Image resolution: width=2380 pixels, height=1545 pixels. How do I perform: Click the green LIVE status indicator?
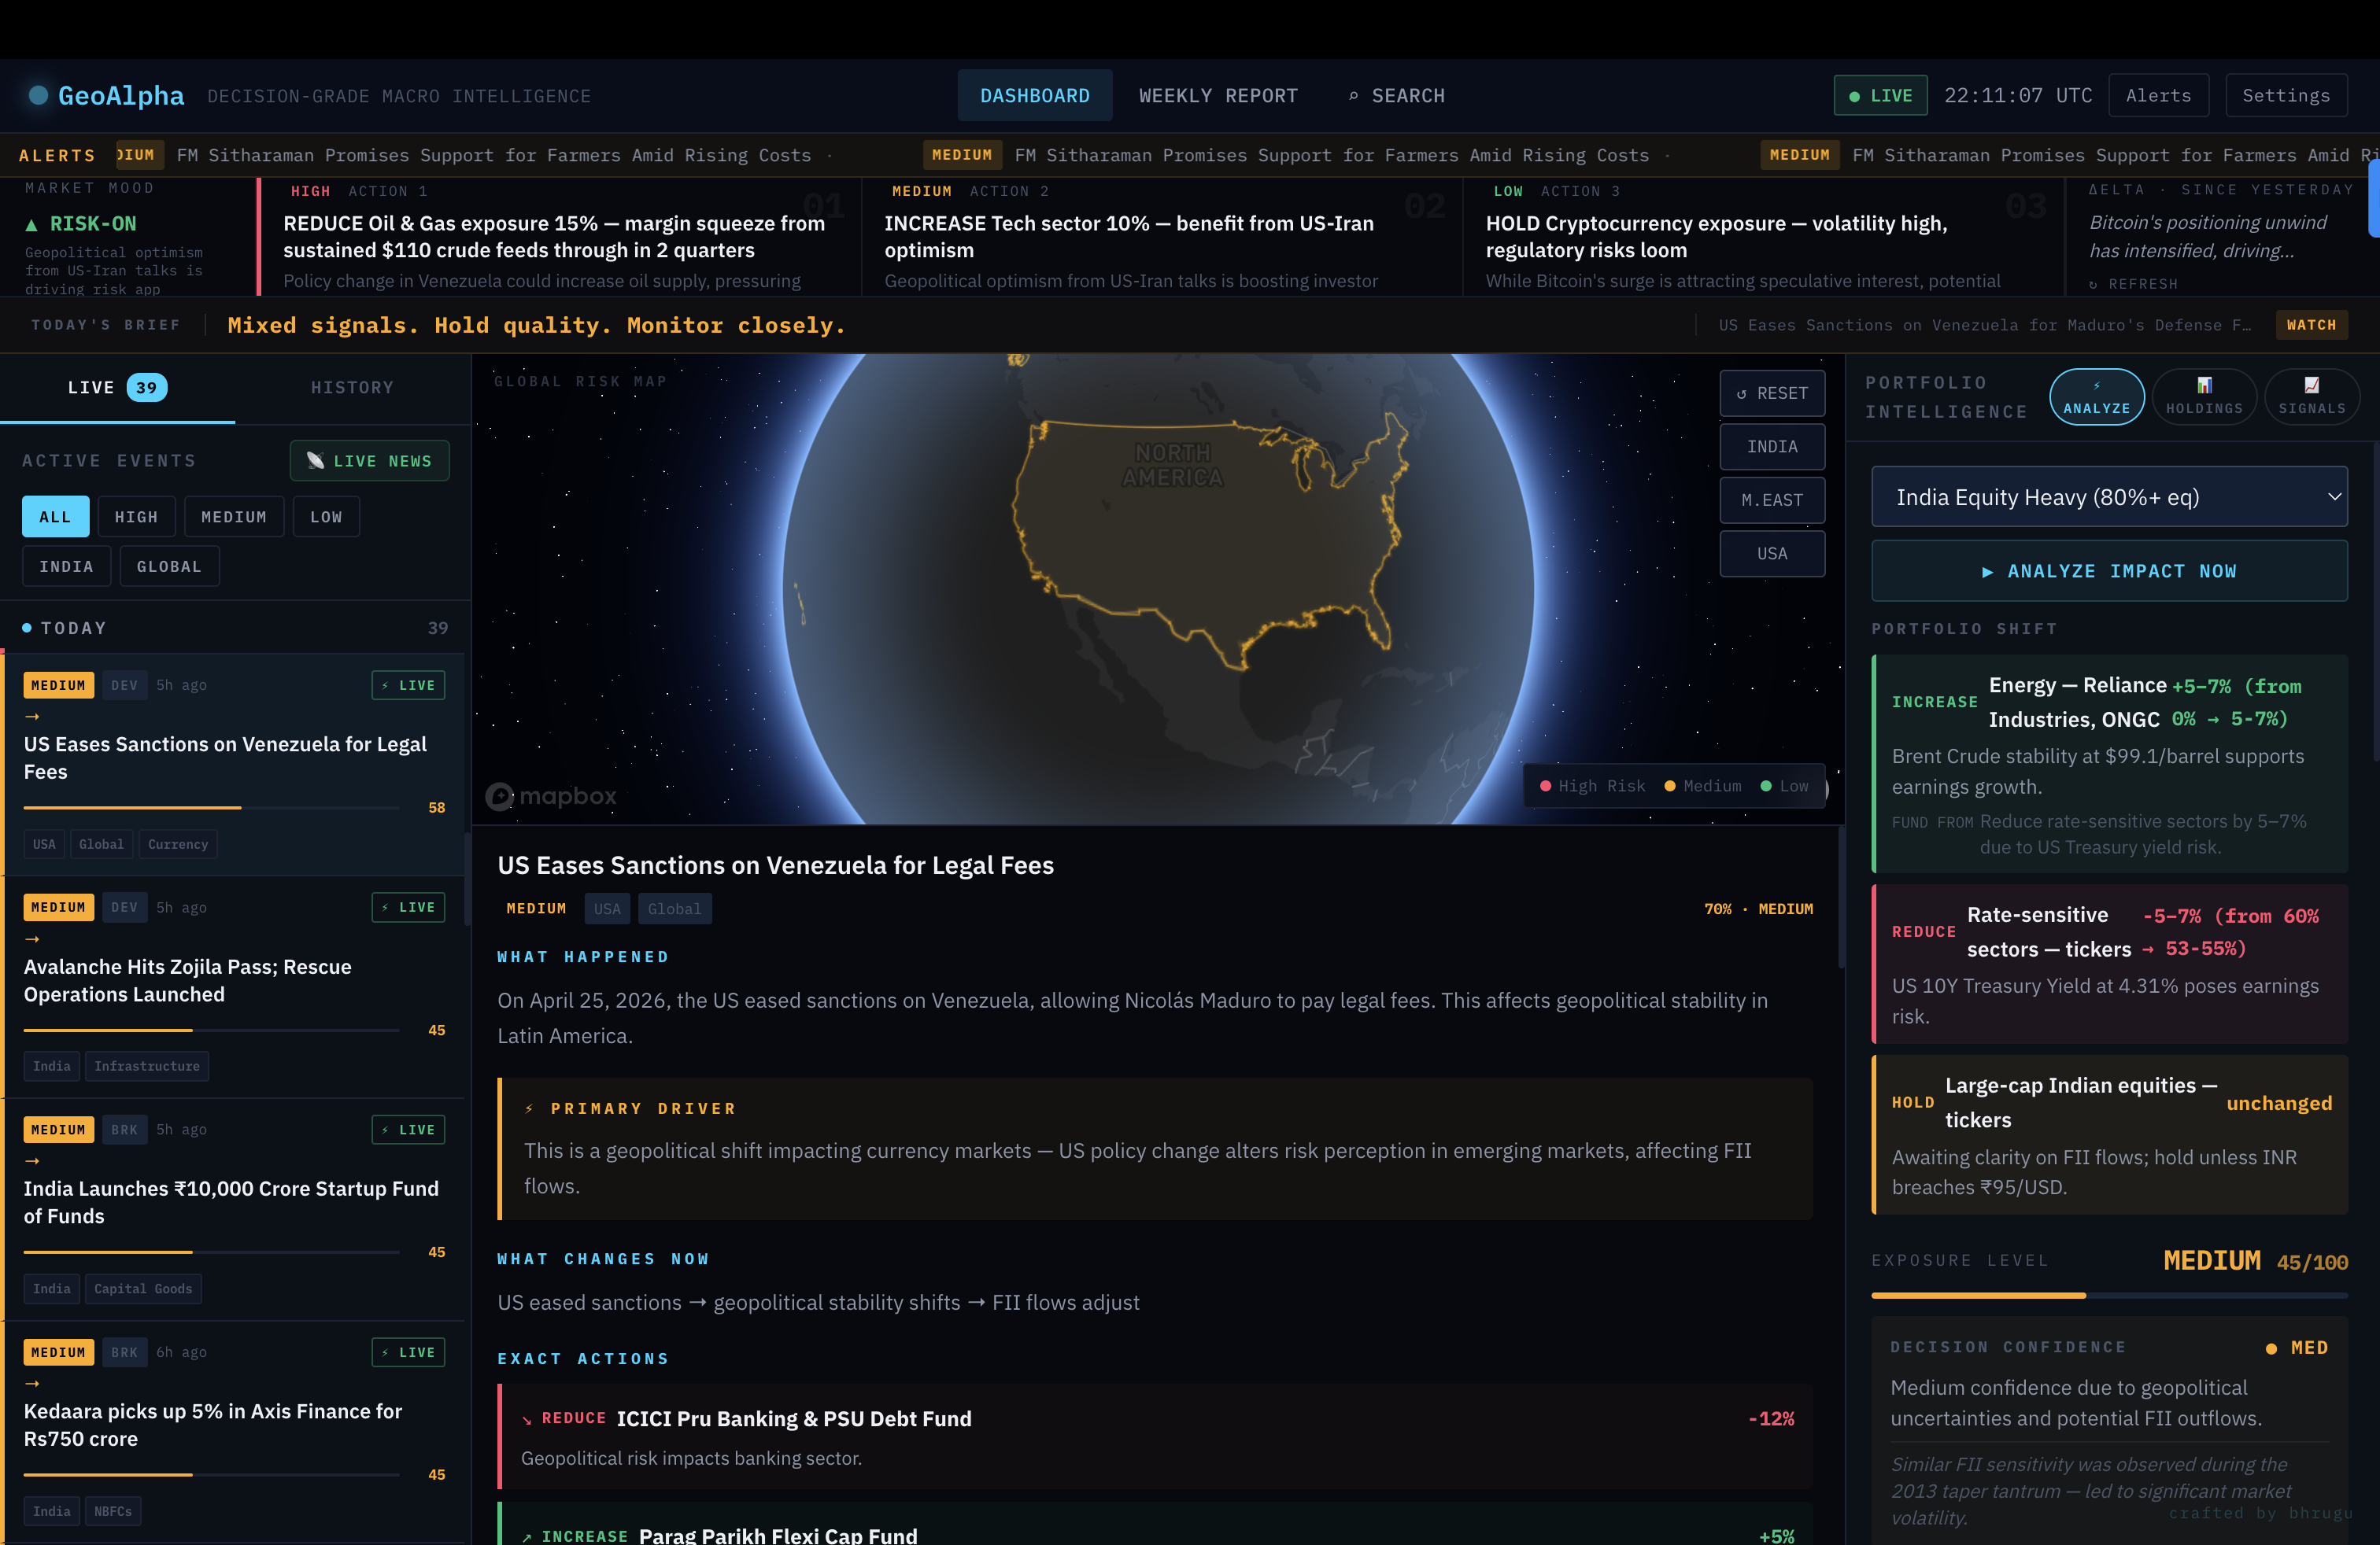tap(1880, 95)
